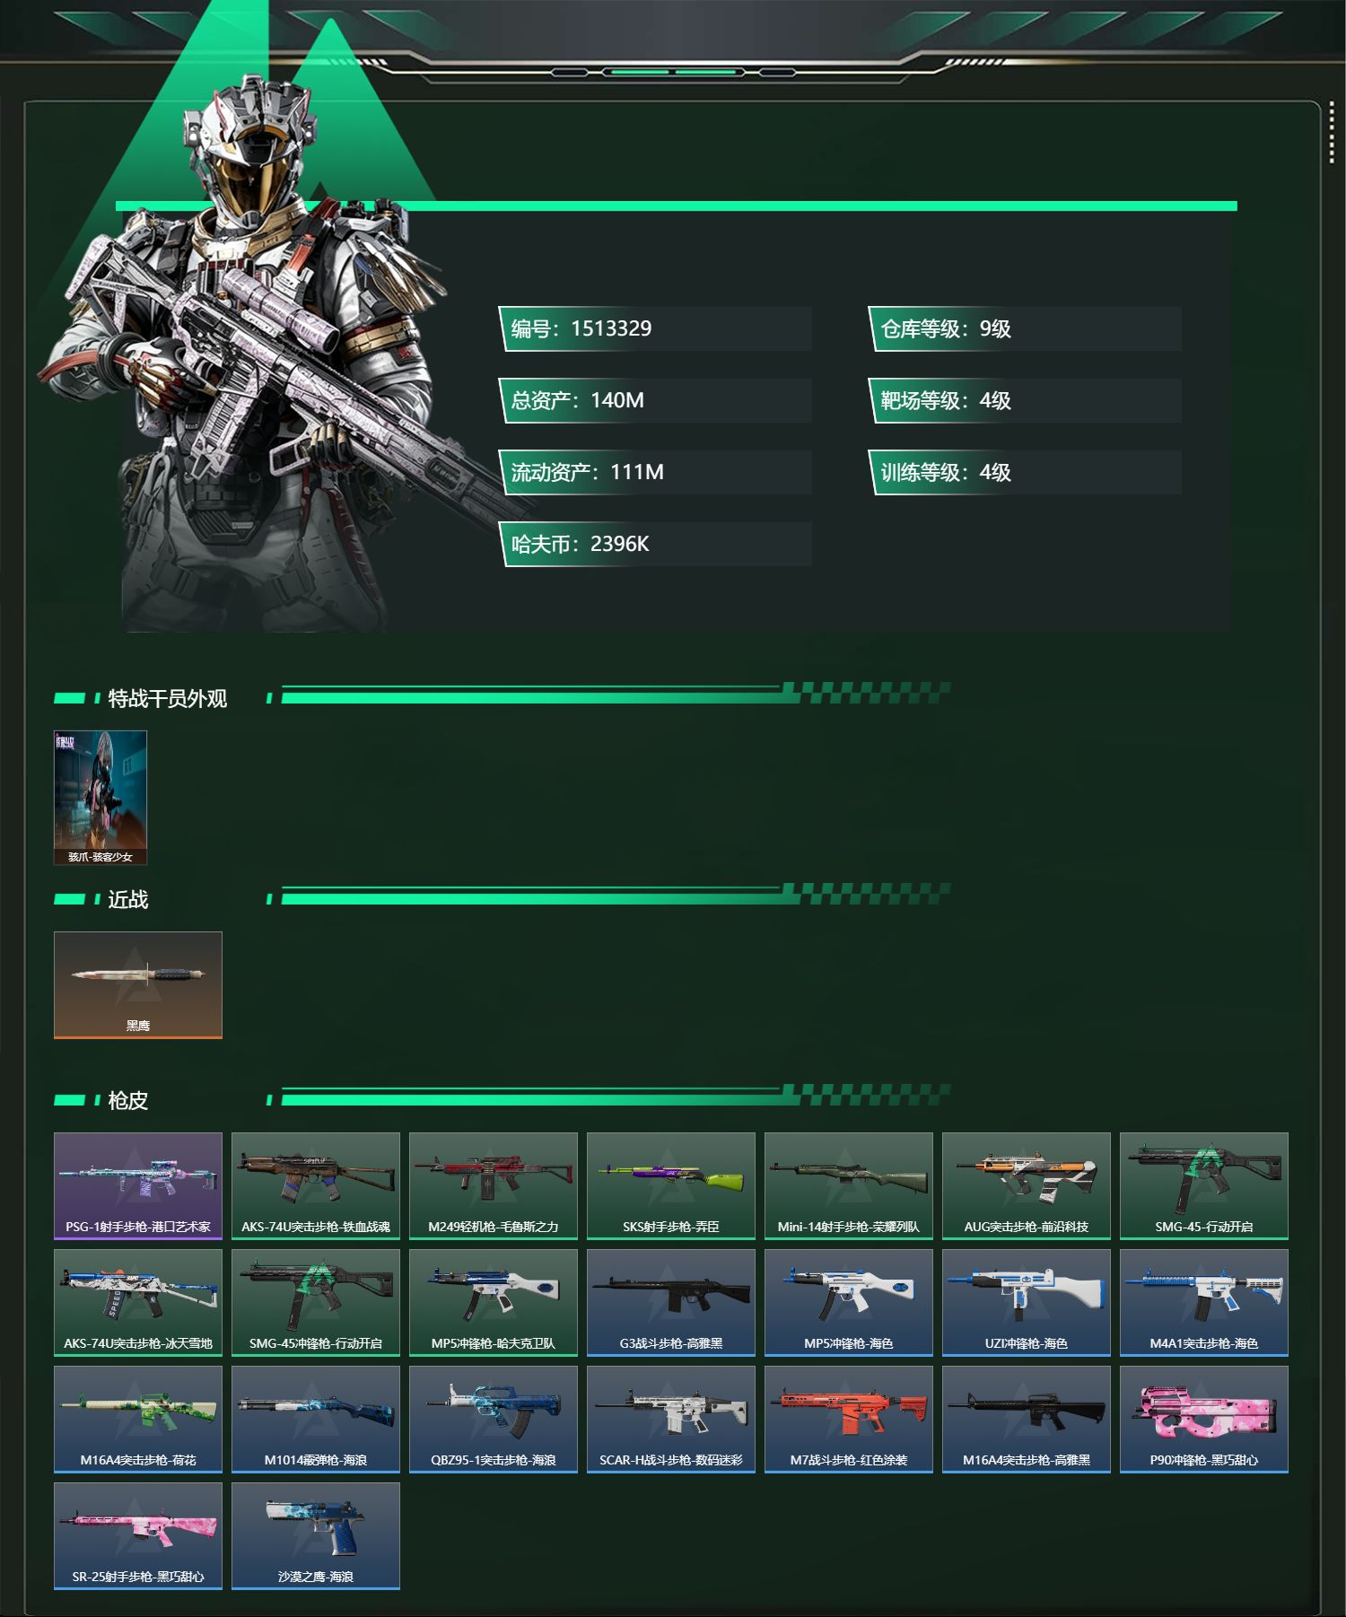Click the 训练等级：4级 field

point(1025,472)
